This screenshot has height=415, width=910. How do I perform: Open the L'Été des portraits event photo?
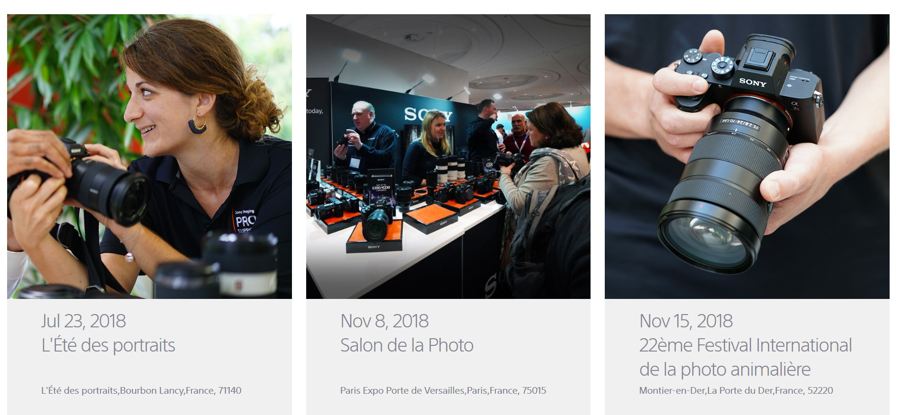pyautogui.click(x=149, y=156)
